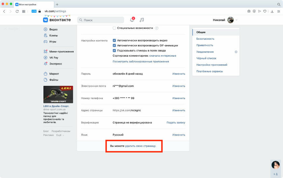Screen dimensions: 283x178
Task: Click inside the Поиск search field
Action: tap(100, 20)
